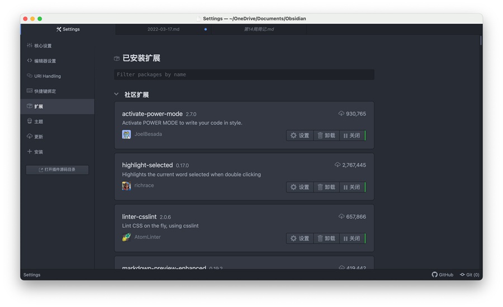Uninstall linter-csslint with 卸载 button

(326, 238)
